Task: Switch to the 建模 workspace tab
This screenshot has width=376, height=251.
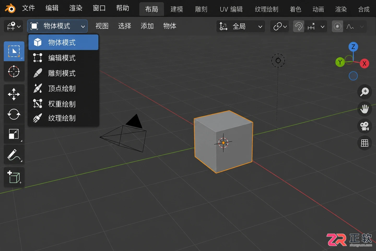Action: click(177, 9)
